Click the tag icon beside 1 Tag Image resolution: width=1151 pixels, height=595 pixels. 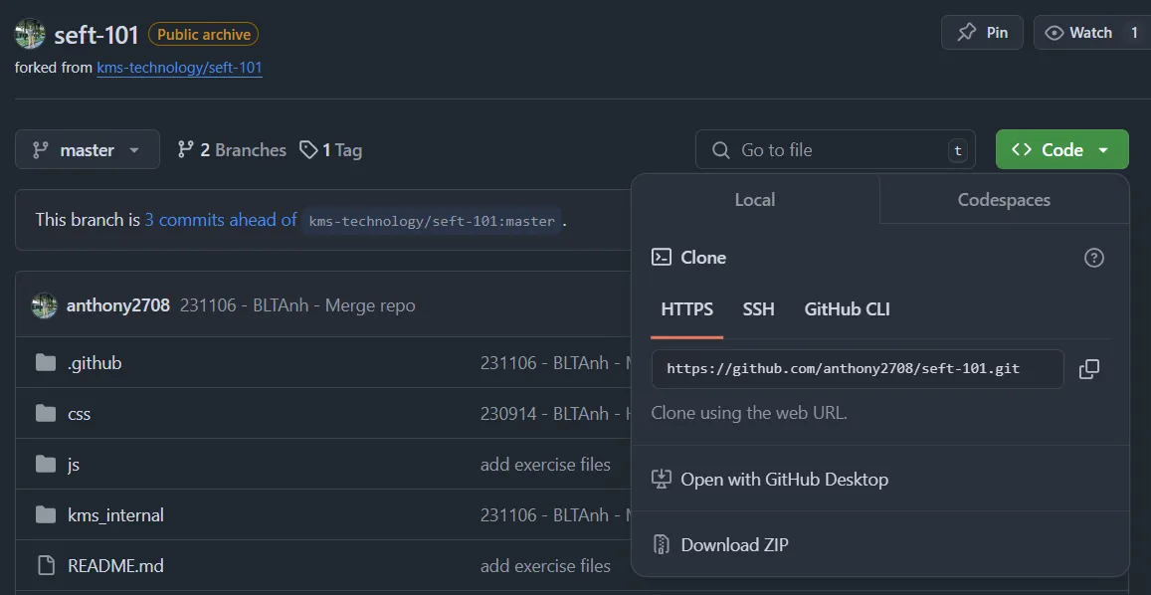point(308,150)
